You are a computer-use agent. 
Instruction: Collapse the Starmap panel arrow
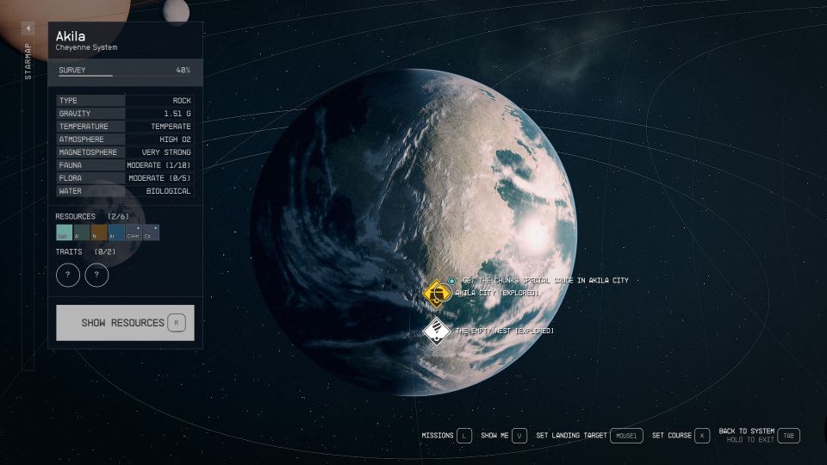[28, 28]
